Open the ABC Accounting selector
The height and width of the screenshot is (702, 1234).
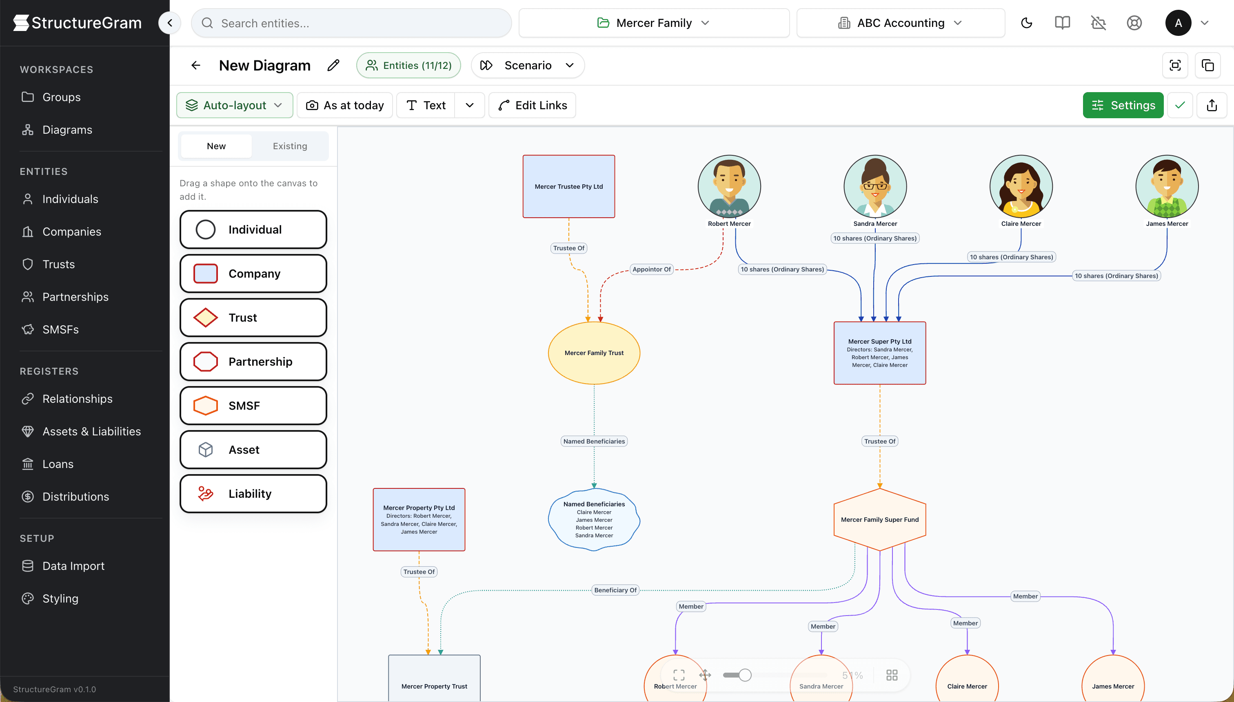pyautogui.click(x=901, y=23)
